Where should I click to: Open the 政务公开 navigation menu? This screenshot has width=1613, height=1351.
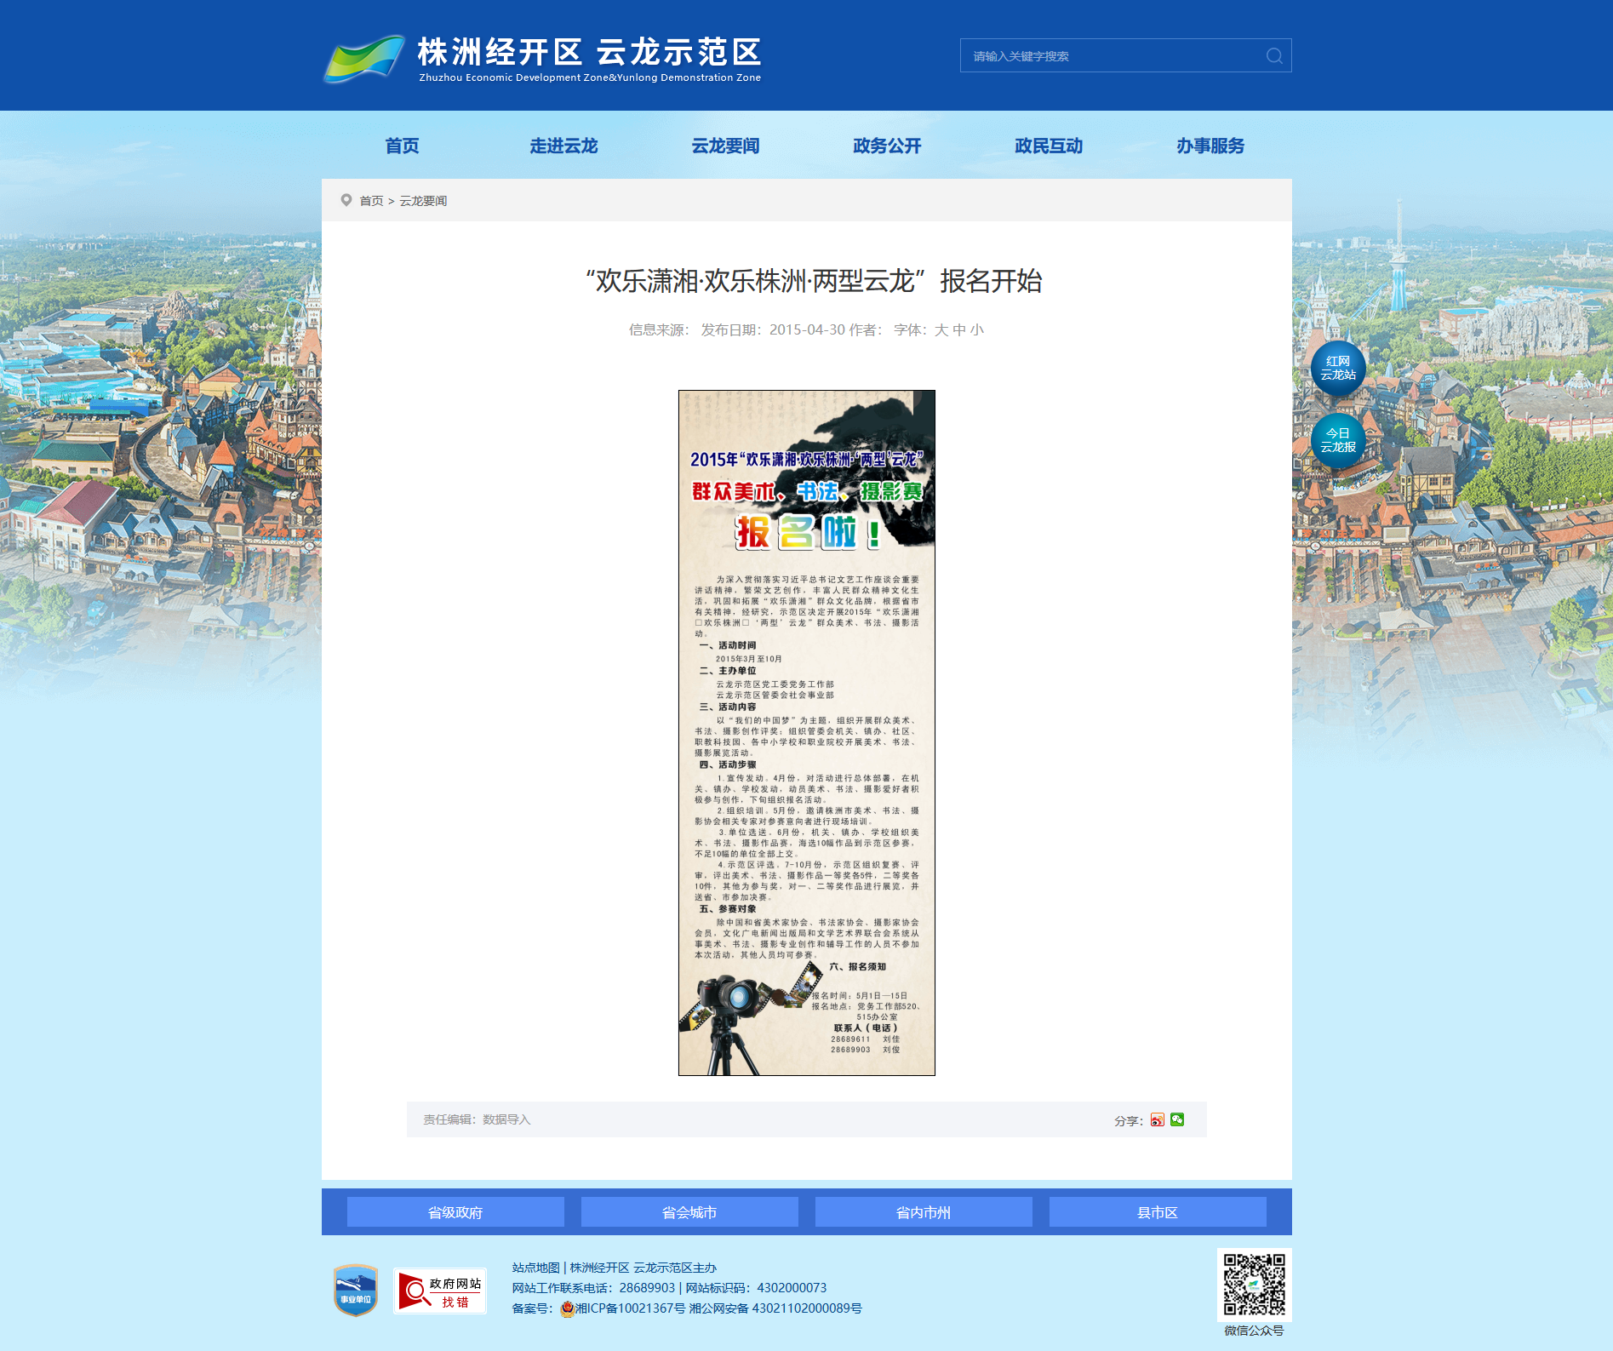pos(887,146)
